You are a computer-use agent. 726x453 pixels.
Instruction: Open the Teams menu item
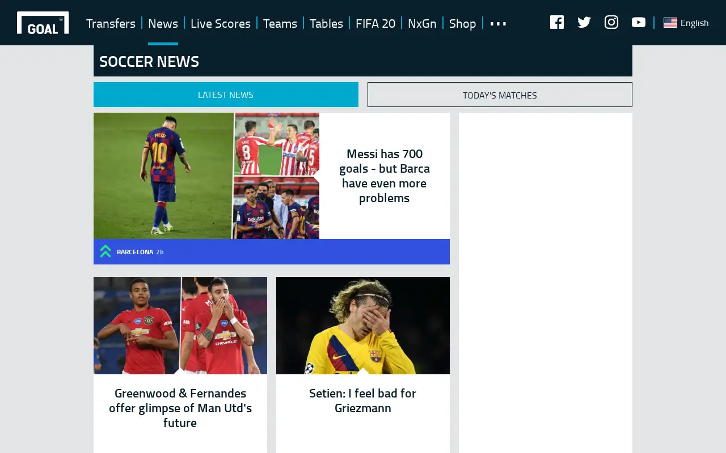pos(280,23)
